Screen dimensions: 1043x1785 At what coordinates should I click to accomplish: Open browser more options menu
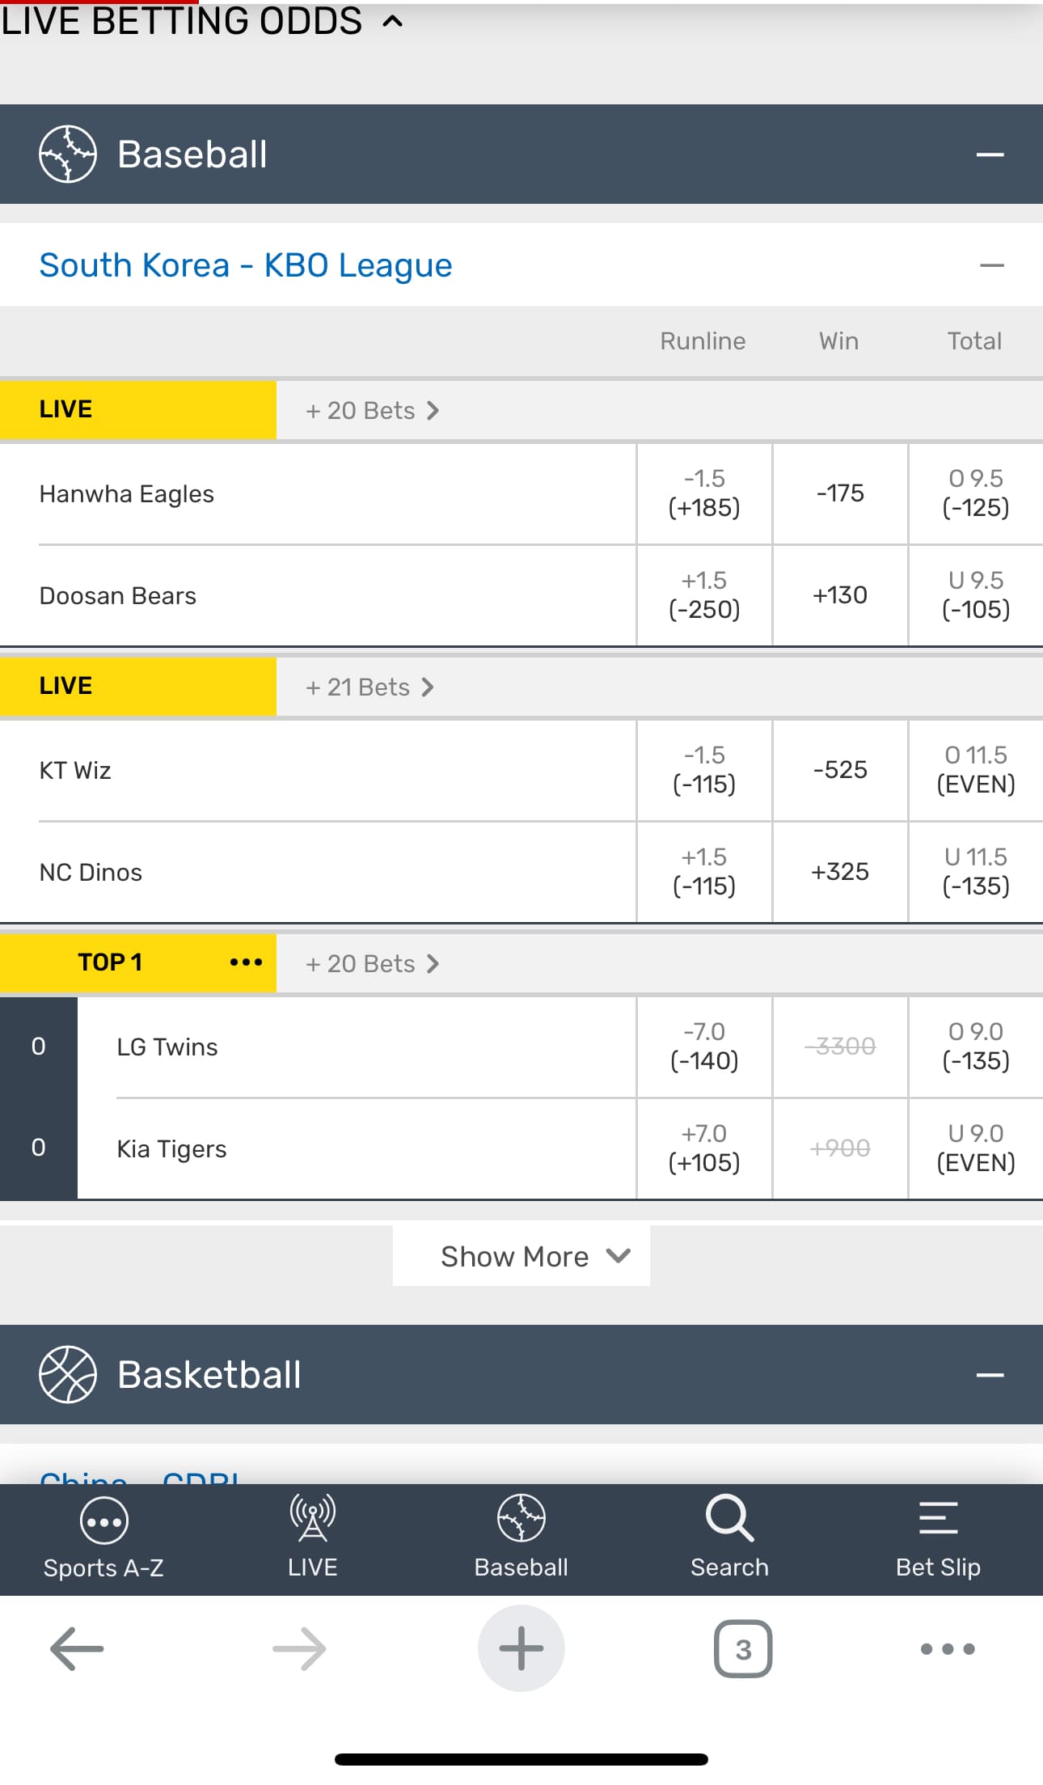point(948,1648)
